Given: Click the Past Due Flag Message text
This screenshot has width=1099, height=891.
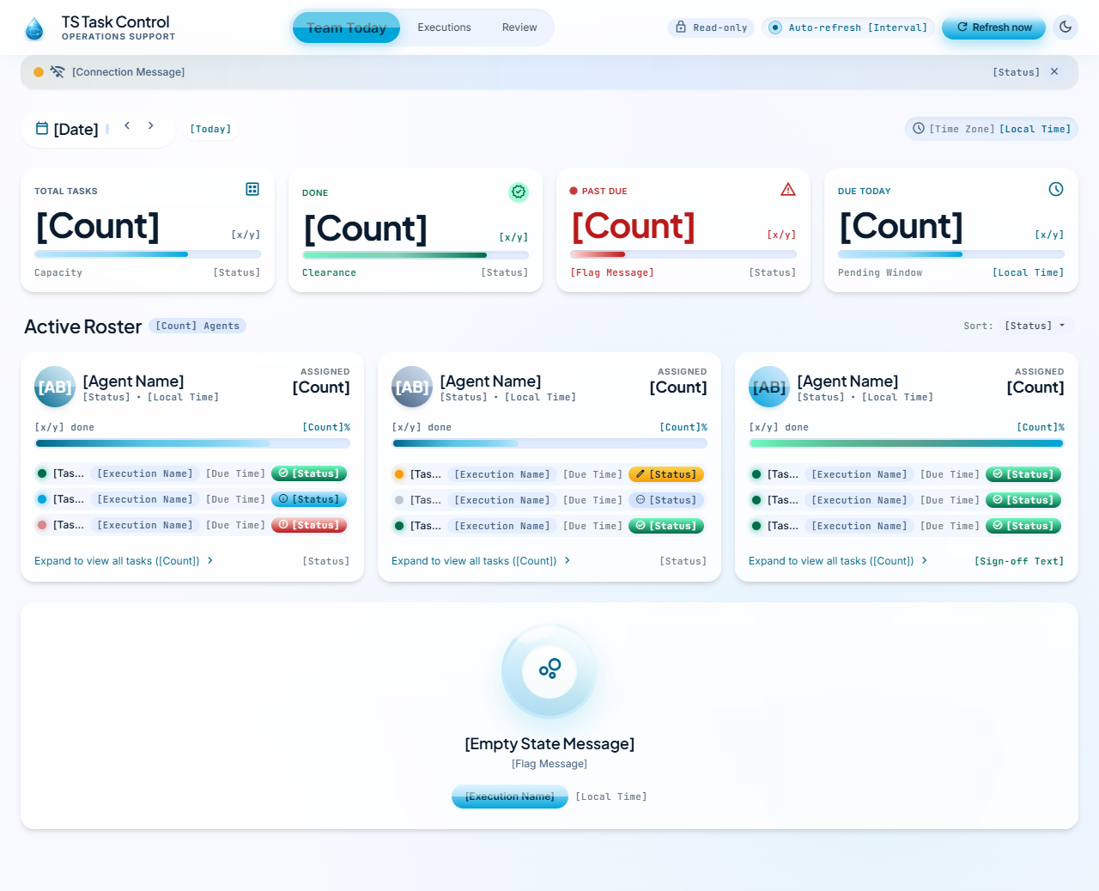Looking at the screenshot, I should (x=612, y=272).
